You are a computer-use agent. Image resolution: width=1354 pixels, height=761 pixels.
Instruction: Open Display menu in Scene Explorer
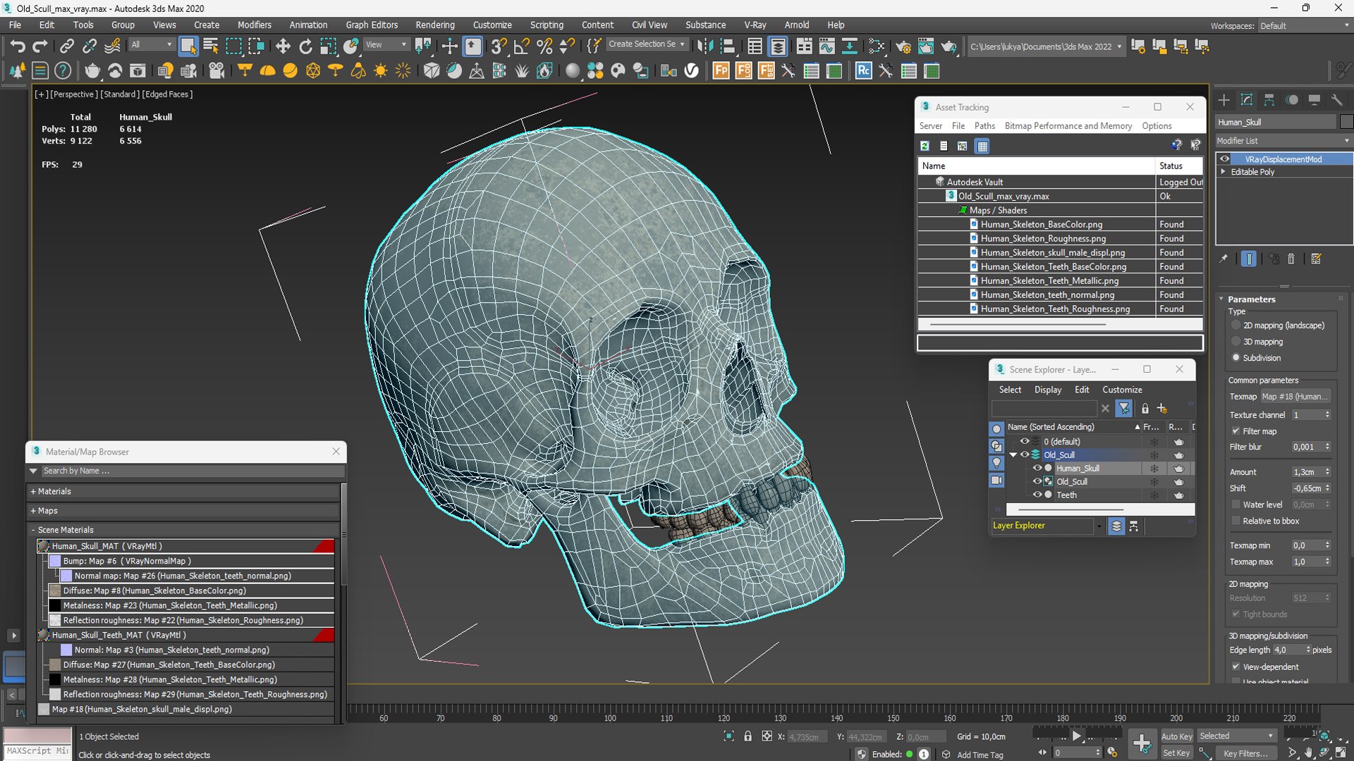(x=1048, y=390)
